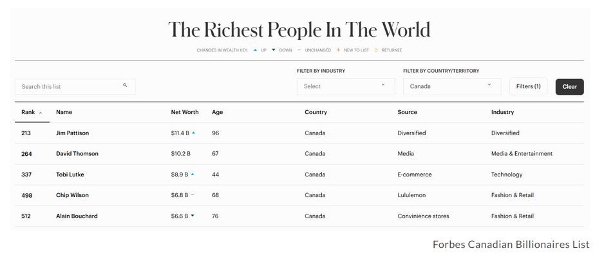This screenshot has width=604, height=255.
Task: Focus the Search this list field
Action: pyautogui.click(x=75, y=87)
